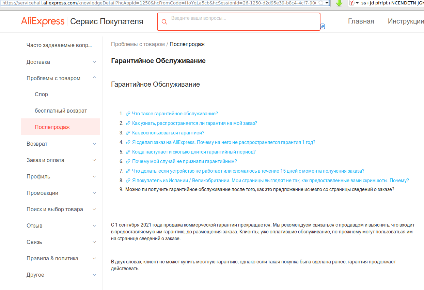Image resolution: width=424 pixels, height=290 pixels.
Task: Click the link icon beside question 2
Action: click(x=128, y=123)
